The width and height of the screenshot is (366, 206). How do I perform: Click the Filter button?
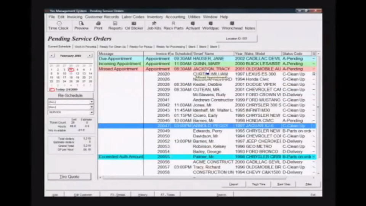coord(308,184)
